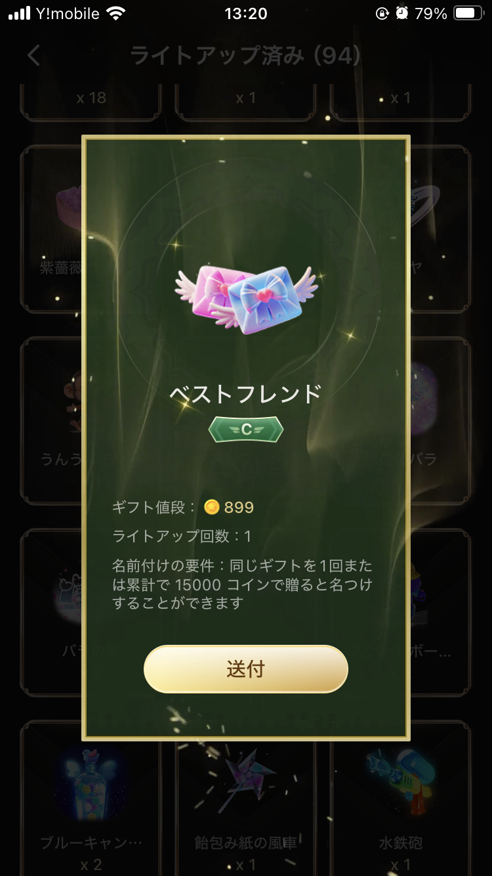The height and width of the screenshot is (876, 492).
Task: Tap the monkey うんう… gift card on the left
Action: coord(51,420)
